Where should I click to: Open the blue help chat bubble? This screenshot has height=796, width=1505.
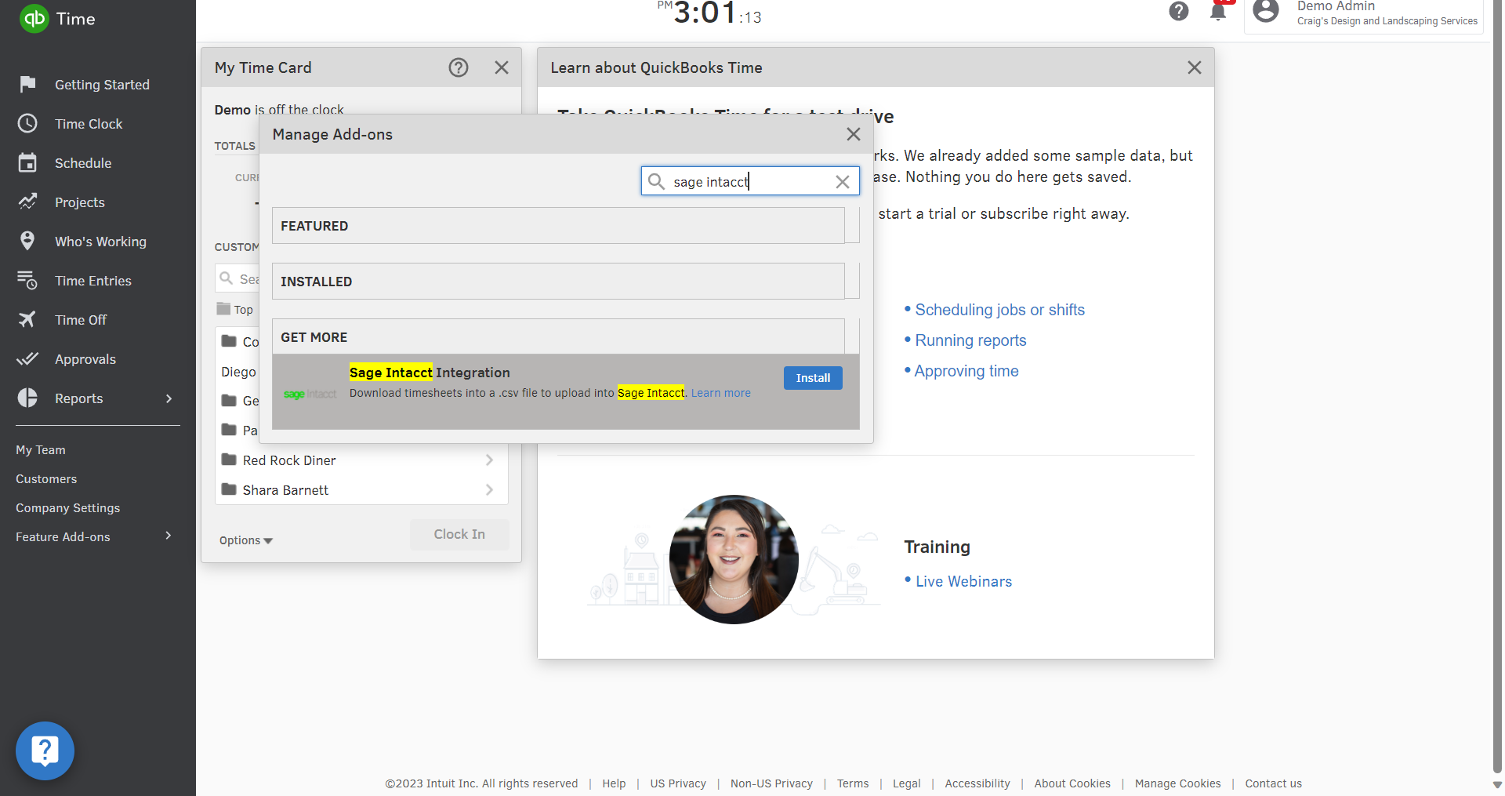coord(45,751)
